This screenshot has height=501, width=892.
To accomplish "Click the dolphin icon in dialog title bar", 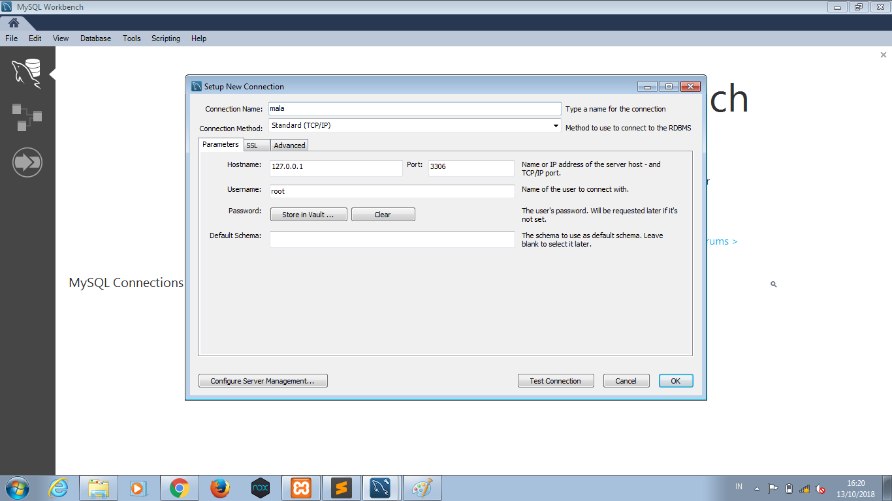I will [x=197, y=86].
